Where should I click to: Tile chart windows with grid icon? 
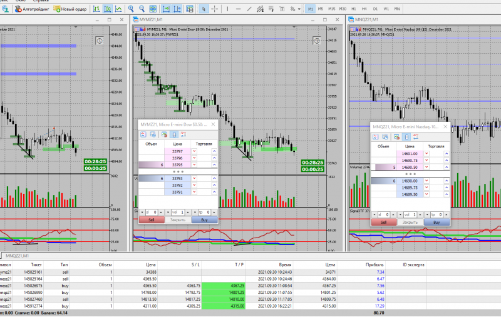click(x=153, y=9)
